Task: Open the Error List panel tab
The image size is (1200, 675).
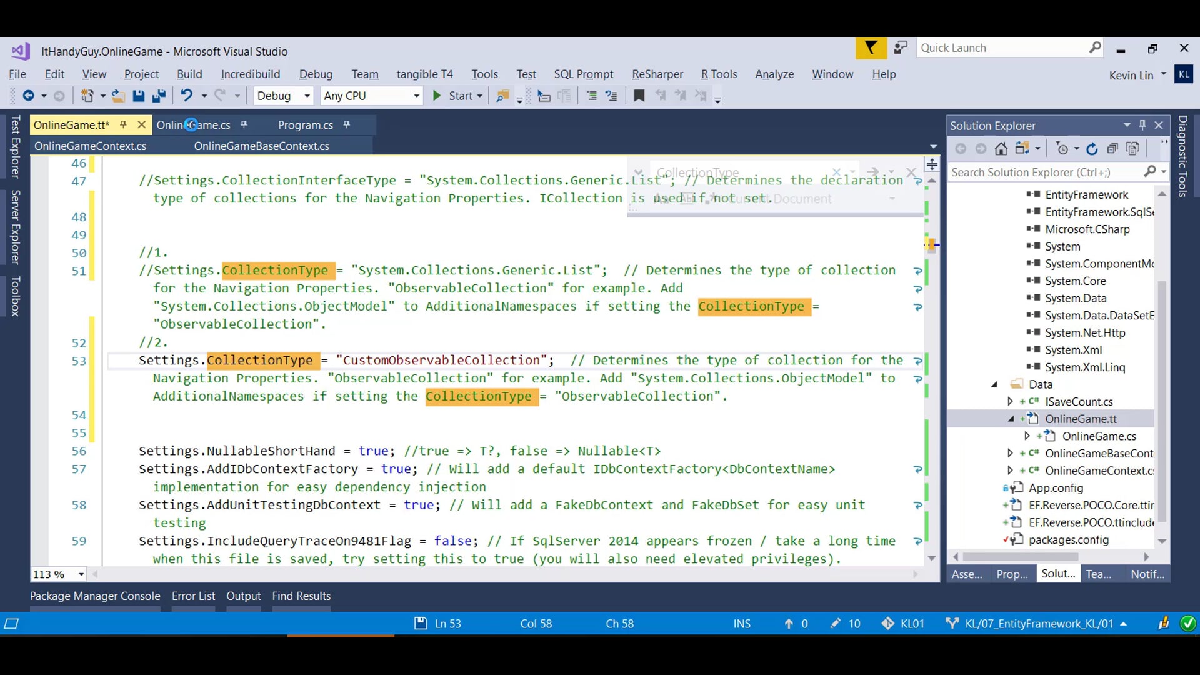Action: coord(193,596)
